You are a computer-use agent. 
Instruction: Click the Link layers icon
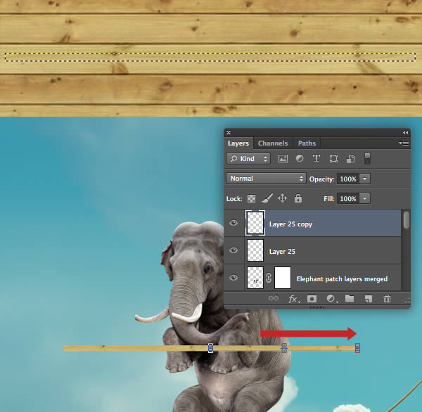pos(274,298)
